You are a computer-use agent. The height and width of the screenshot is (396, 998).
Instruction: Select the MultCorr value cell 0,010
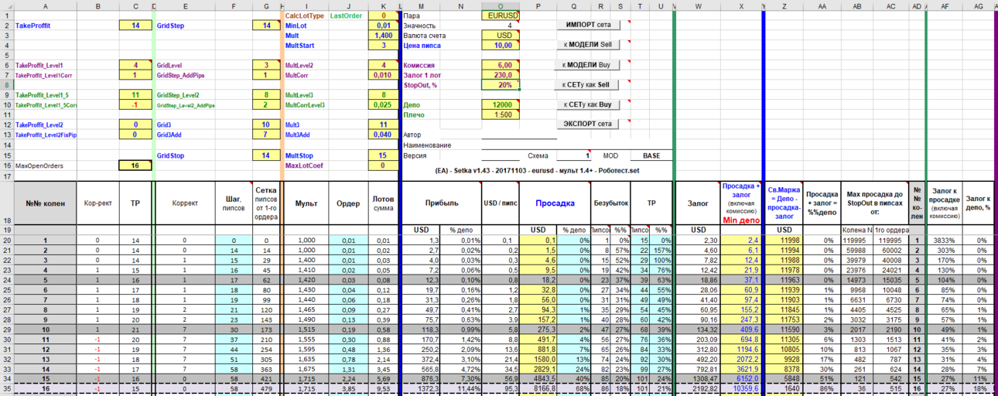coord(382,76)
